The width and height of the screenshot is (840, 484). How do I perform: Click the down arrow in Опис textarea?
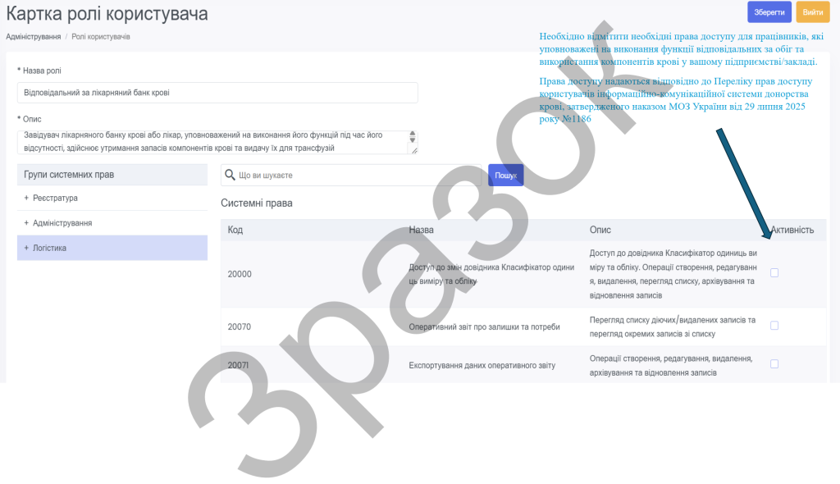(x=413, y=141)
